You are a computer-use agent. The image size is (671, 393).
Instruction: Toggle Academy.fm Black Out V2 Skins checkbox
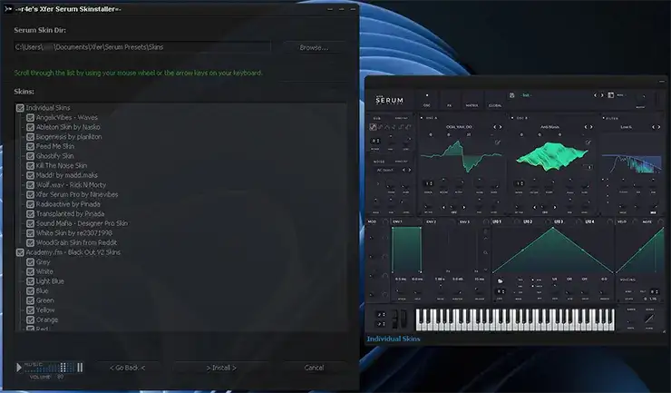tap(20, 252)
